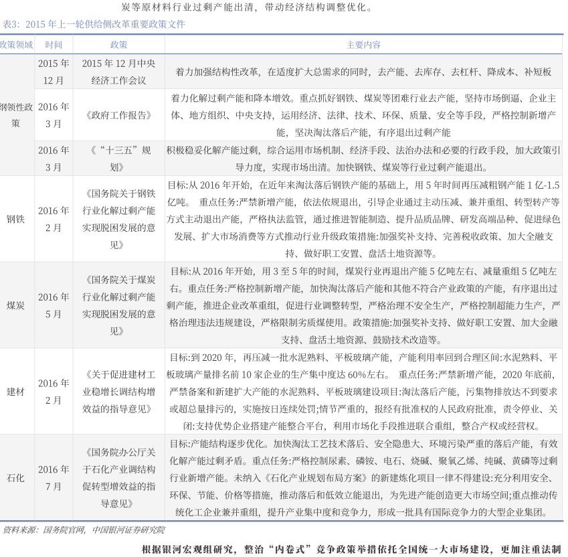Image resolution: width=568 pixels, height=557 pixels.
Task: Select the 中央经济工作会议 policy cell
Action: tap(118, 72)
